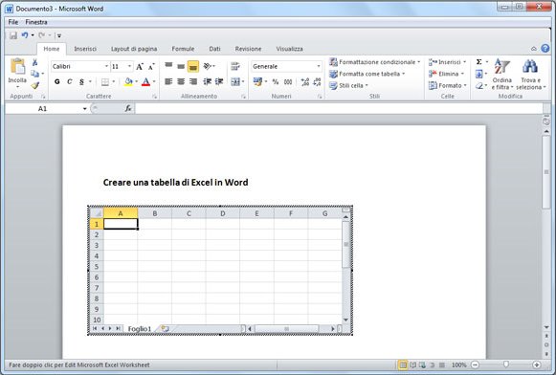Toggle underline with the S button
The image size is (556, 375).
[x=81, y=82]
